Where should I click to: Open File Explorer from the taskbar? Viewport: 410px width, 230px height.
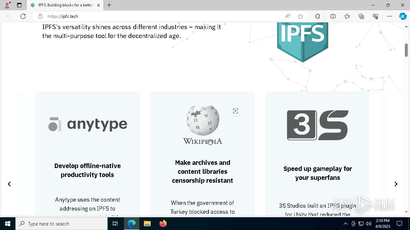click(x=147, y=224)
